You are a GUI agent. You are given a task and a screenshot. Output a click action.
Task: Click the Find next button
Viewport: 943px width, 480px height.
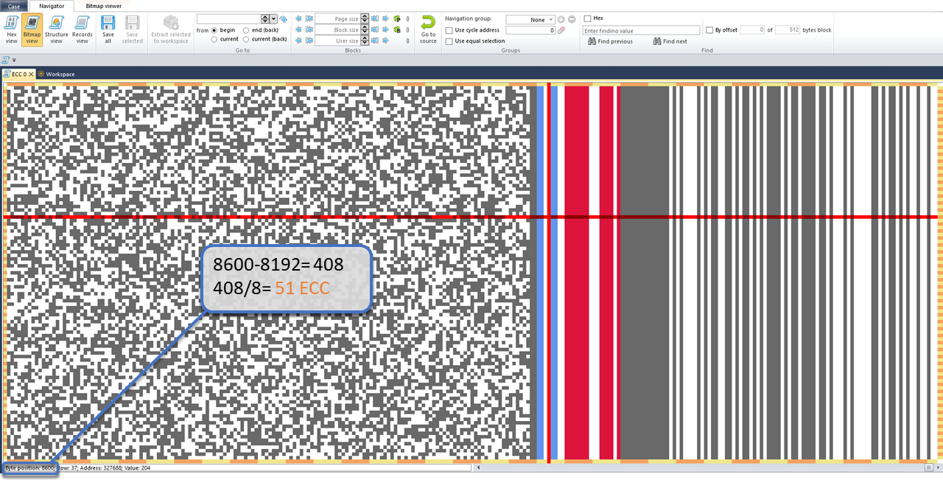coord(670,41)
